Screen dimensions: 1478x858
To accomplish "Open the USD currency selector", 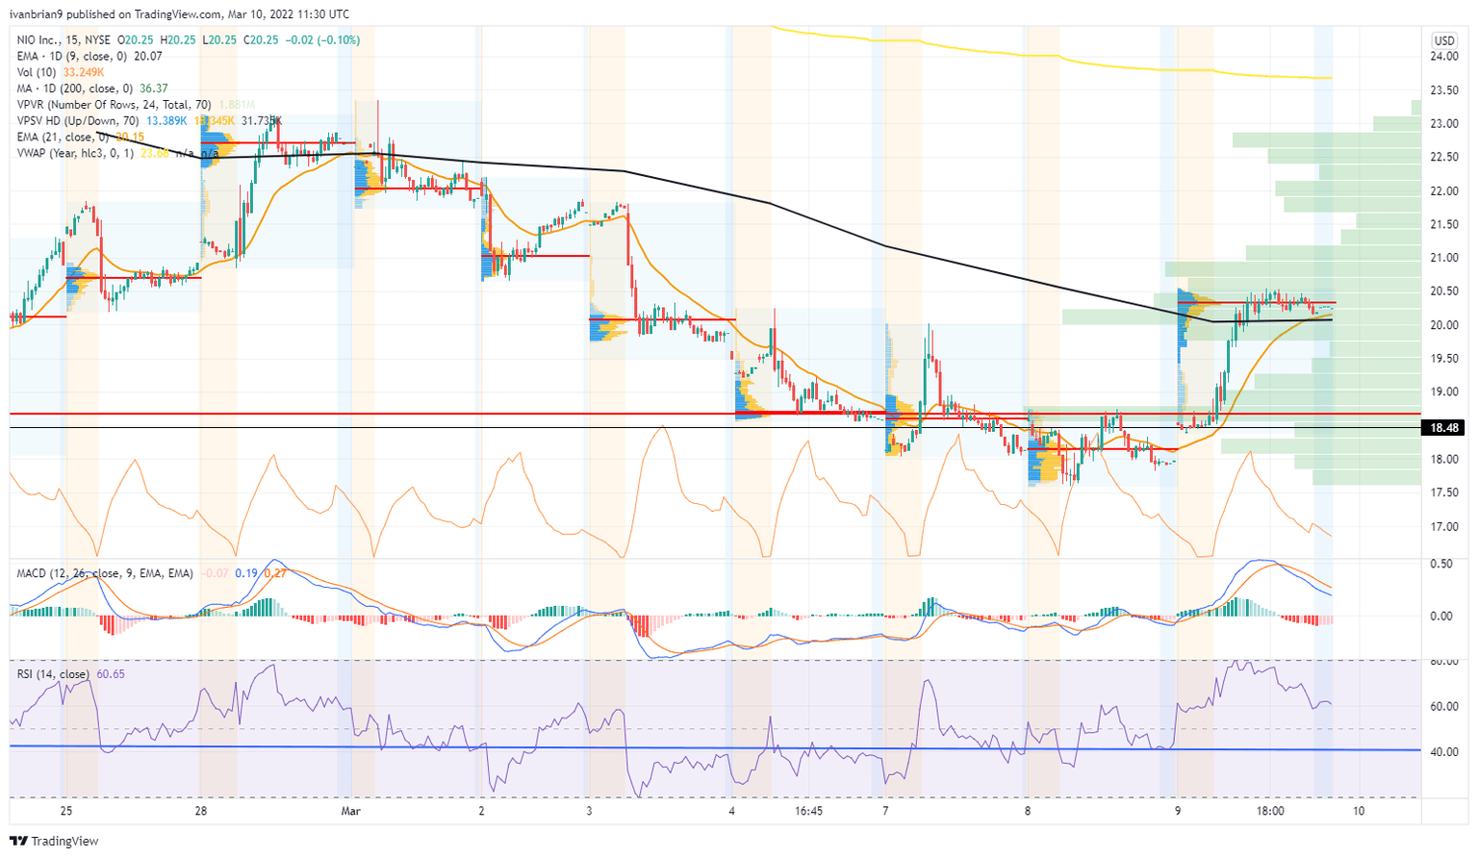I will coord(1444,40).
